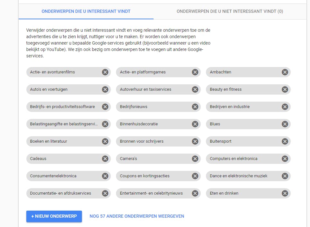
Task: Remove the Camera's topic chip
Action: click(195, 159)
